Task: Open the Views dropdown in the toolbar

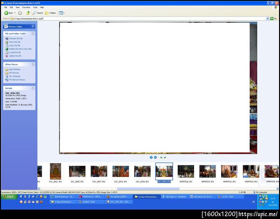Action: [62, 13]
